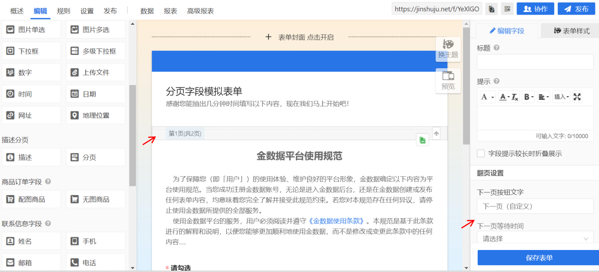Screen dimensions: 599x272
Task: Click the blue 发布 publish button
Action: tap(576, 9)
